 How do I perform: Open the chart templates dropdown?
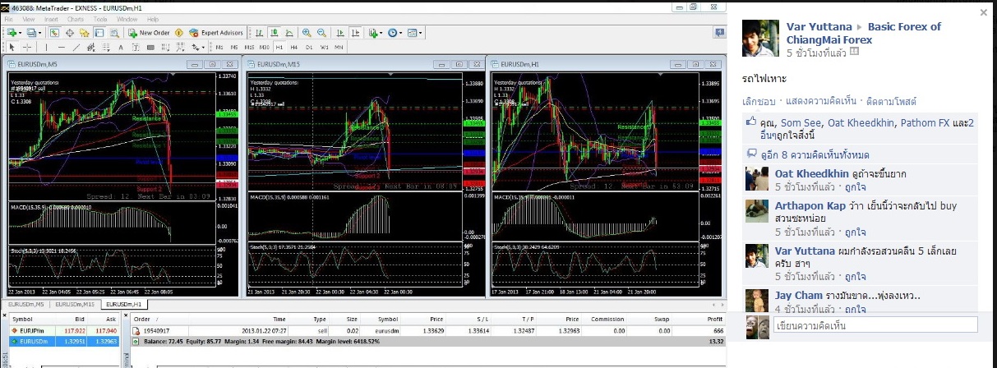(415, 33)
